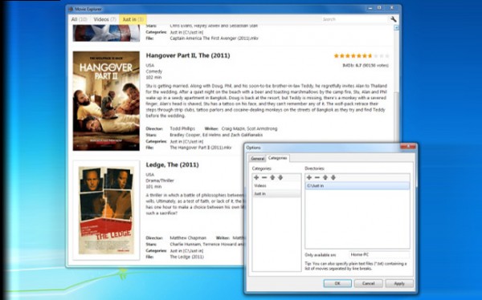The width and height of the screenshot is (482, 300).
Task: Click The Ledge movie poster thumbnail
Action: [106, 210]
